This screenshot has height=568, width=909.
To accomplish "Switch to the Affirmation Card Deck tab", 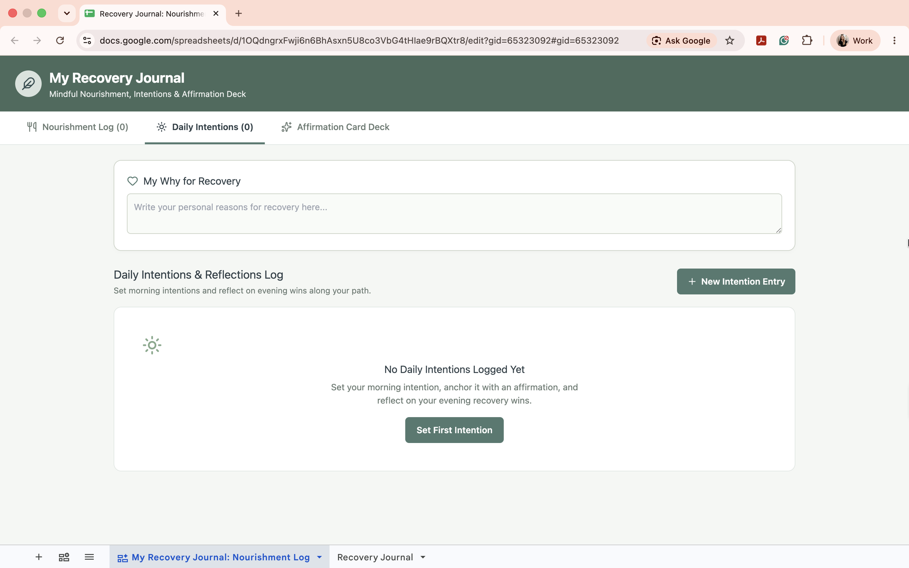I will point(335,127).
